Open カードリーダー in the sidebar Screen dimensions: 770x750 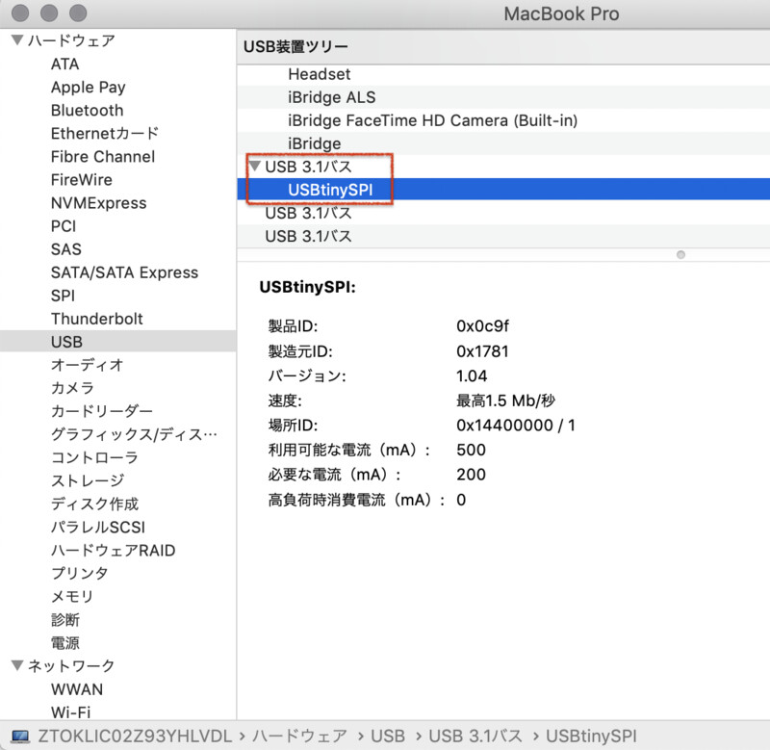point(102,410)
